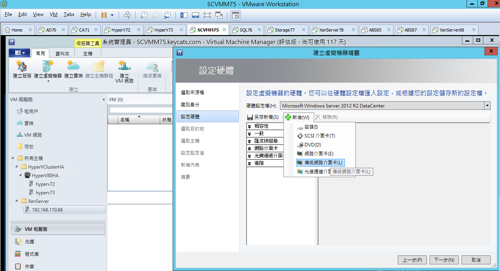500x271 pixels.
Task: Collapse the HyperV80HA tree node
Action: tap(21, 175)
